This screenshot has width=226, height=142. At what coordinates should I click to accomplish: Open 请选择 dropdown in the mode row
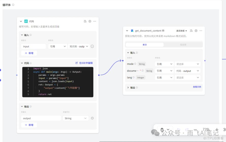(187, 64)
